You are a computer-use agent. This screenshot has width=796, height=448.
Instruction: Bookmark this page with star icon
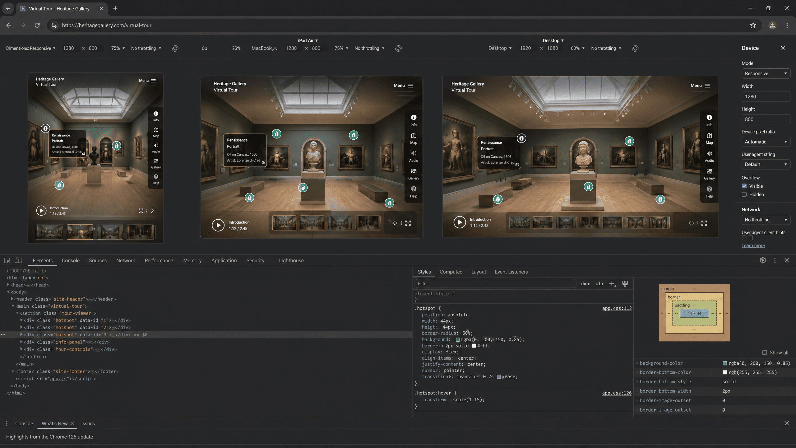(x=753, y=25)
